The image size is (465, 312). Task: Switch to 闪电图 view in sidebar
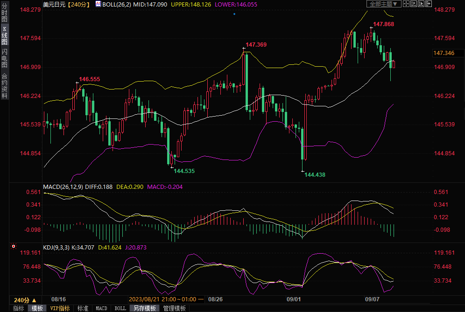pos(4,58)
